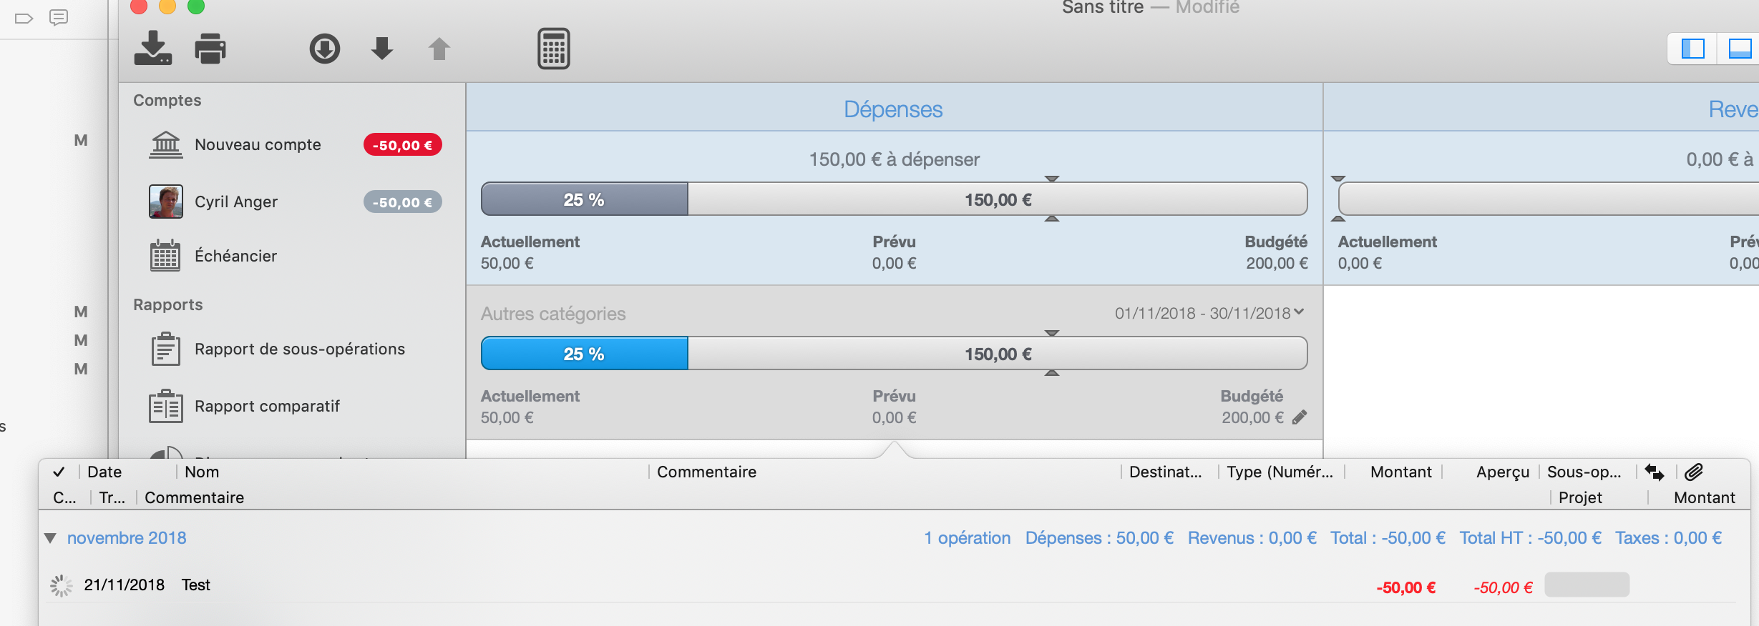Click novembre 2018 group label
Viewport: 1759px width, 626px height.
click(x=127, y=538)
